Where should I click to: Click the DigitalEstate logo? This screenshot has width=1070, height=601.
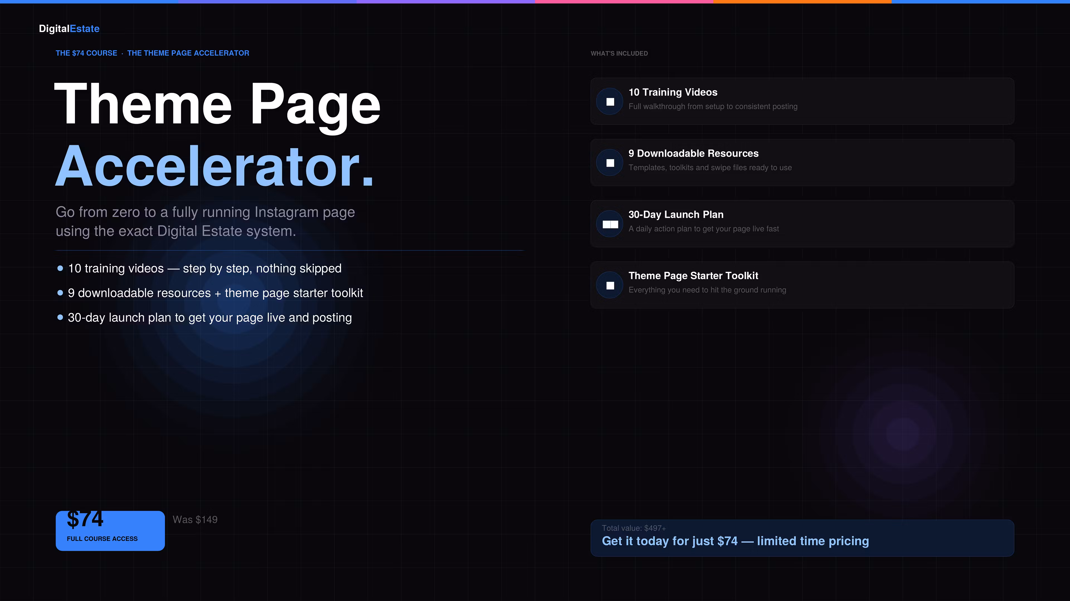(69, 29)
